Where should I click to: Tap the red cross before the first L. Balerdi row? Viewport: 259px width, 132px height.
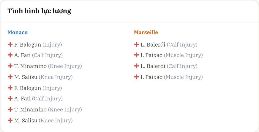[136, 44]
